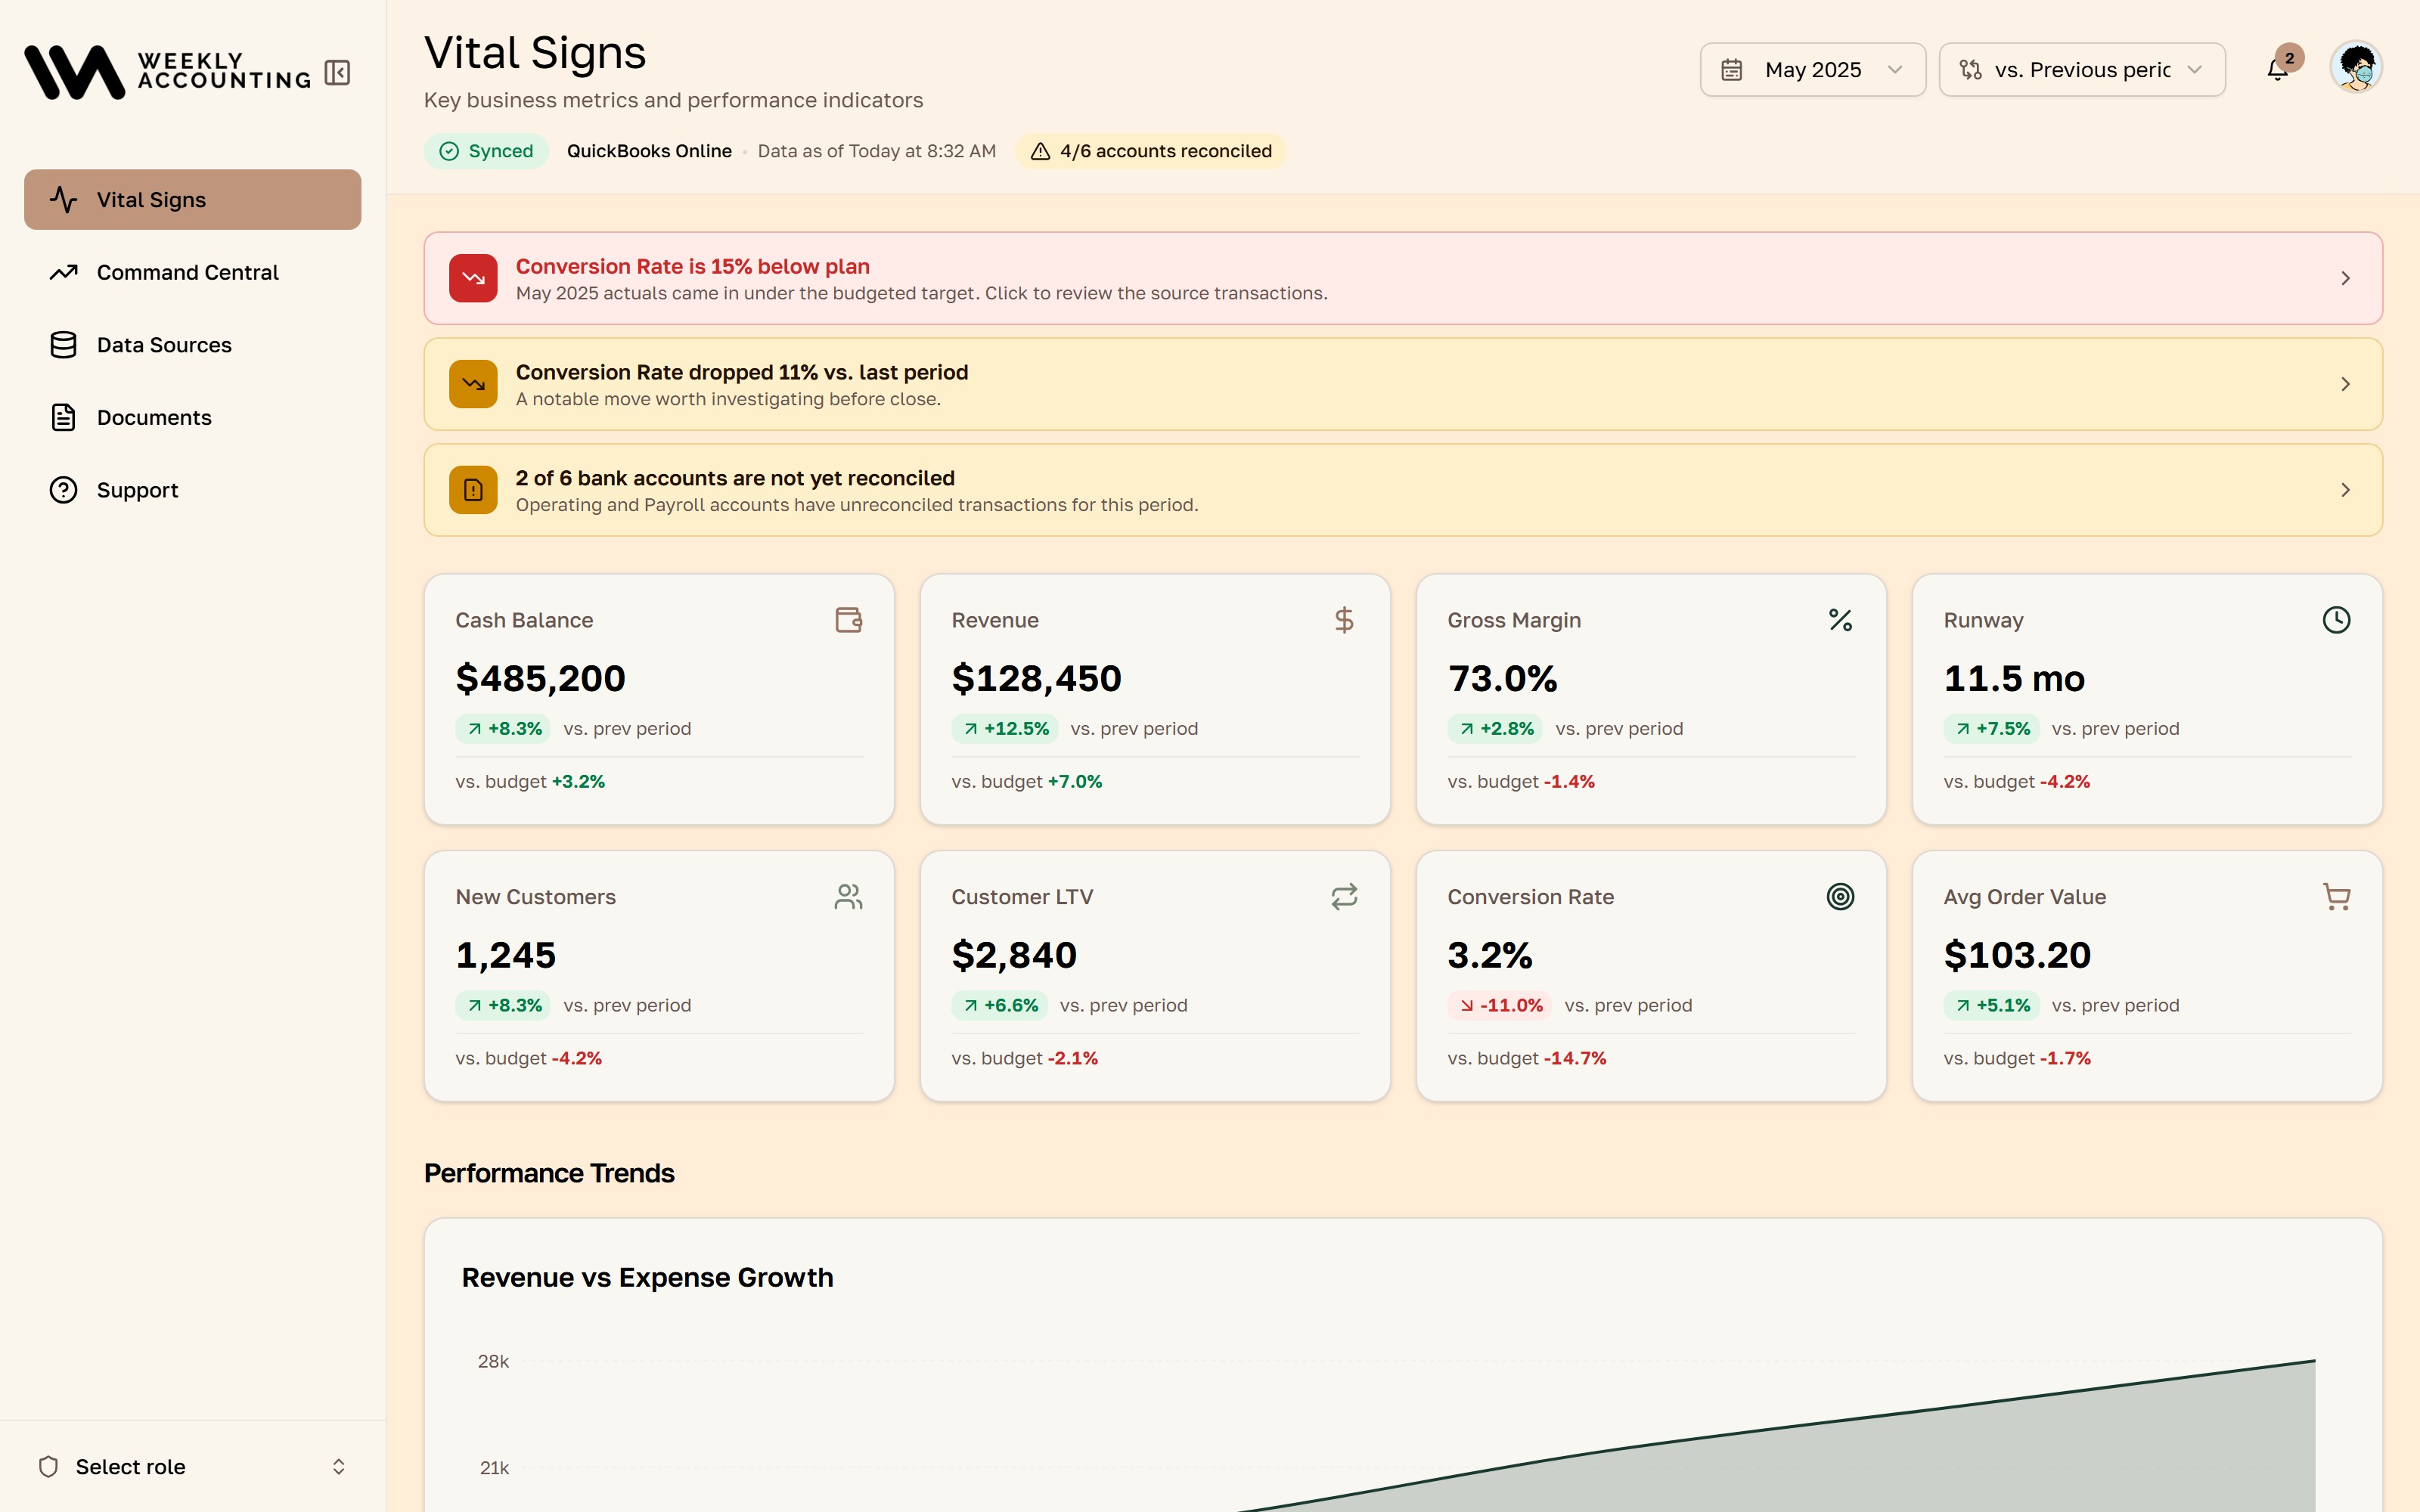Screen dimensions: 2420x1512
Task: Open the Revenue $128,450 card
Action: point(1155,699)
